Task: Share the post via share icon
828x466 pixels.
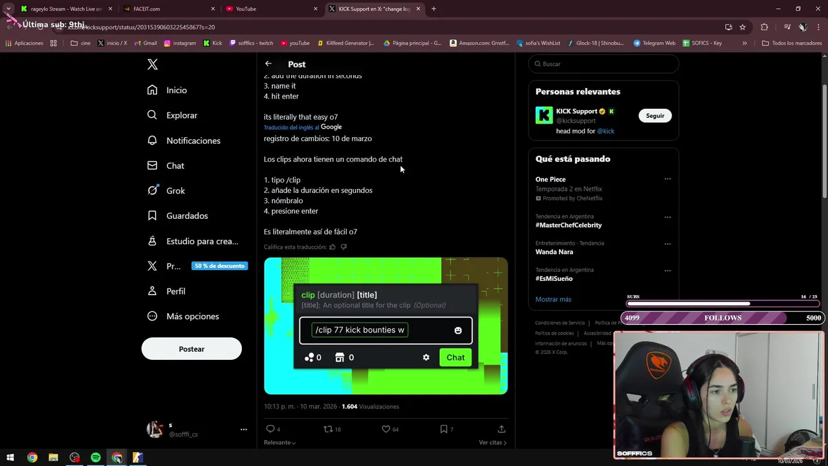Action: coord(501,429)
